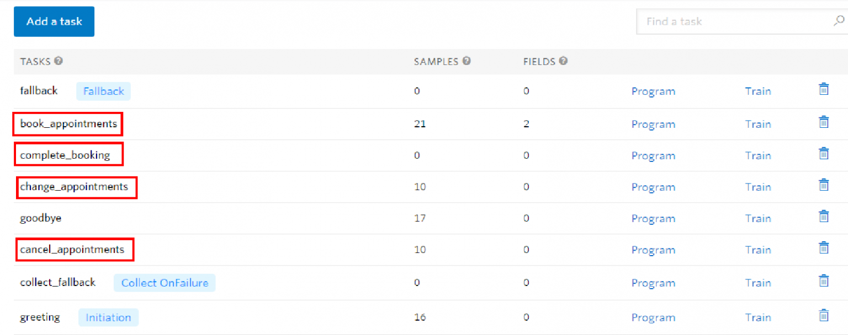The image size is (848, 335).
Task: Delete the fallback task via trash icon
Action: pos(823,89)
